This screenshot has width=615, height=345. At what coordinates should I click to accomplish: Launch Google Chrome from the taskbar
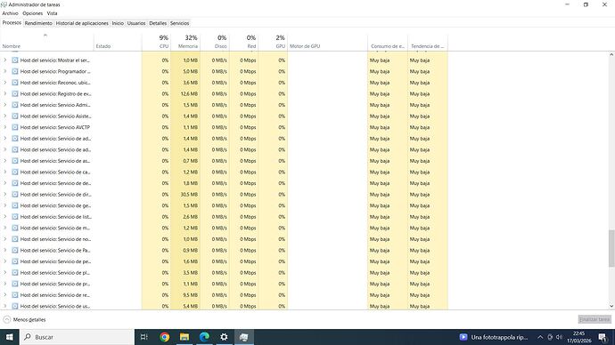coord(164,337)
